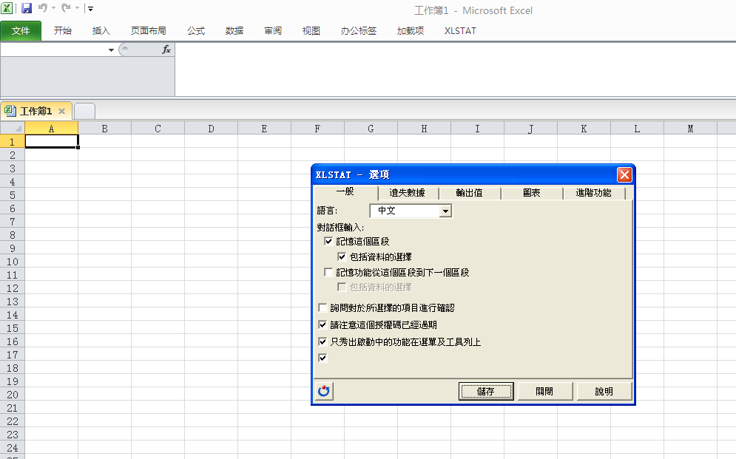Image resolution: width=736 pixels, height=459 pixels.
Task: Close the XLSTAT 選項 dialog
Action: 624,175
